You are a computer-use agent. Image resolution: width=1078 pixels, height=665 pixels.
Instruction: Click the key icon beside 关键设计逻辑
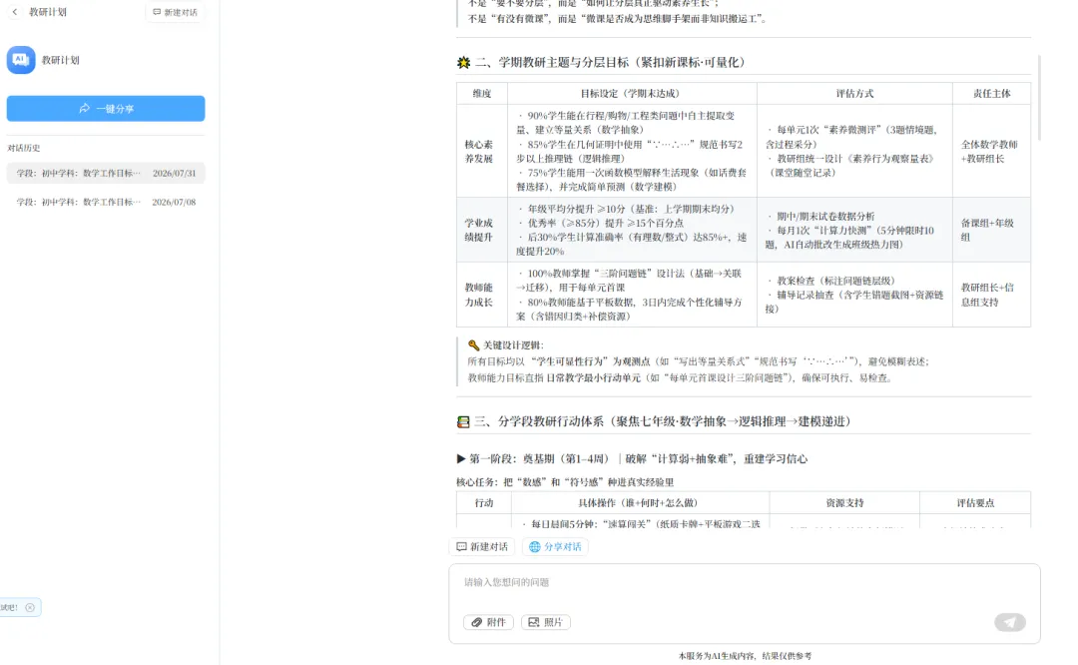coord(474,345)
